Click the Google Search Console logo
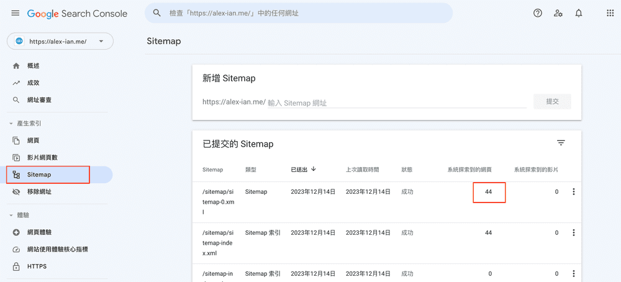 coord(77,14)
